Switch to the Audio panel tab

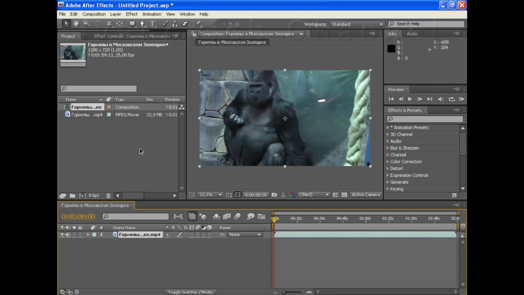(x=412, y=34)
